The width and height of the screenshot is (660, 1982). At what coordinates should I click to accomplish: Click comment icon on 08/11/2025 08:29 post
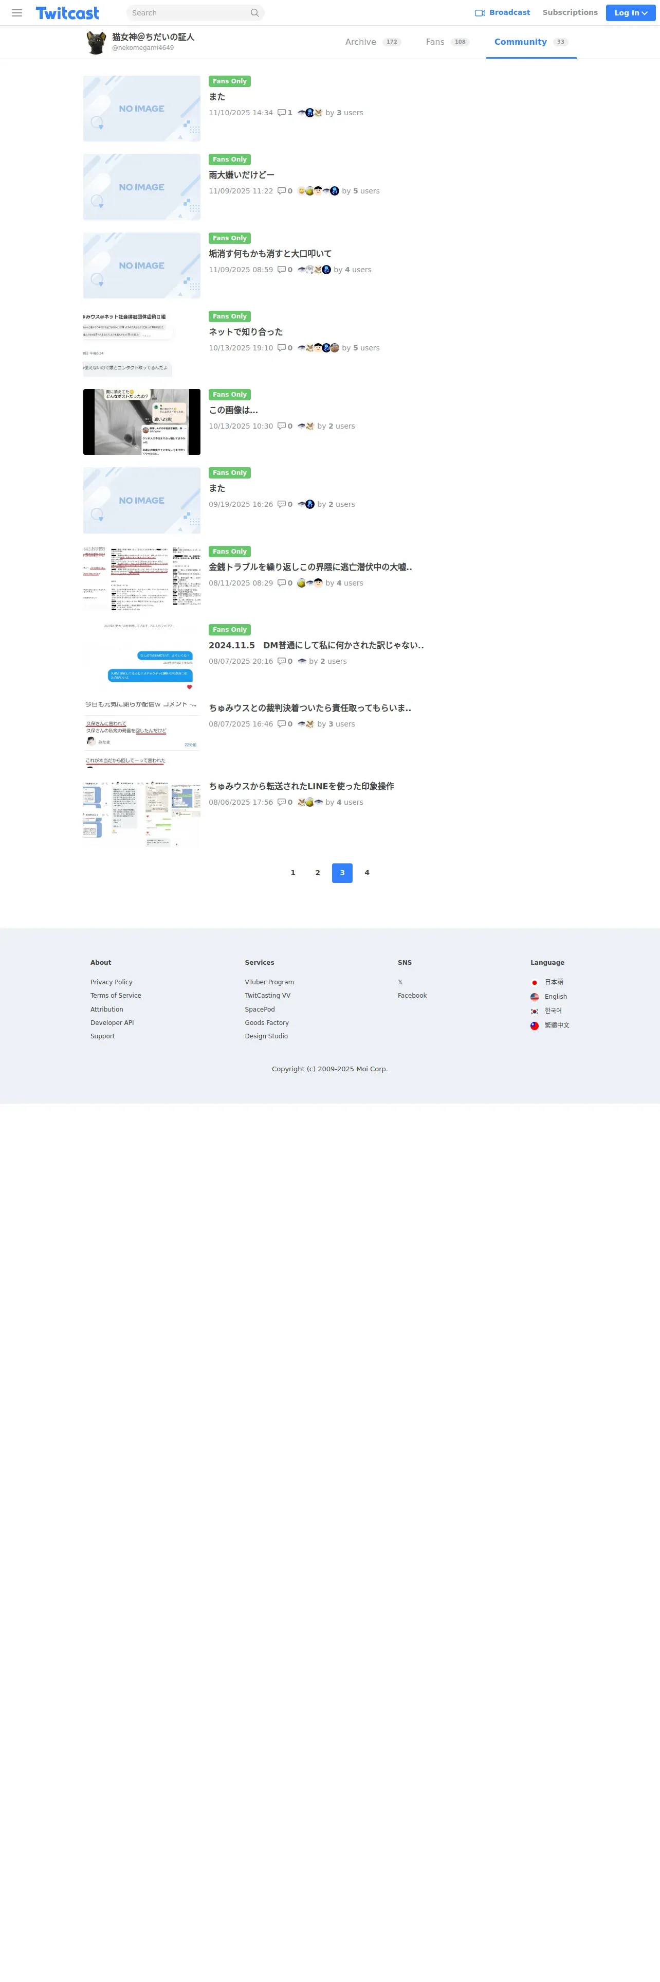[281, 583]
